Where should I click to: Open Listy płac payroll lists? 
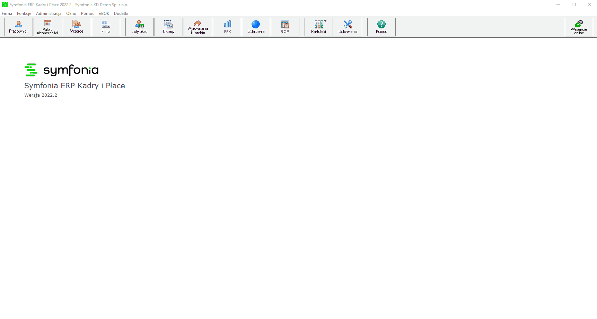[x=140, y=27]
